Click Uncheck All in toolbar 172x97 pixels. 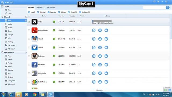[84, 12]
